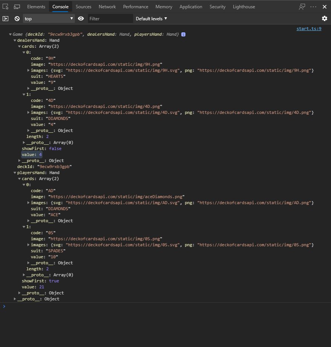Show the console sidebar
Screen dimensions: 331x347
point(5,18)
